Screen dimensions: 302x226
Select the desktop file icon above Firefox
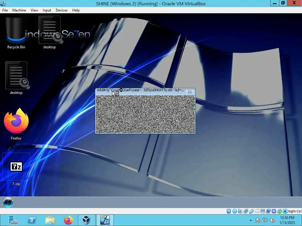[x=16, y=78]
